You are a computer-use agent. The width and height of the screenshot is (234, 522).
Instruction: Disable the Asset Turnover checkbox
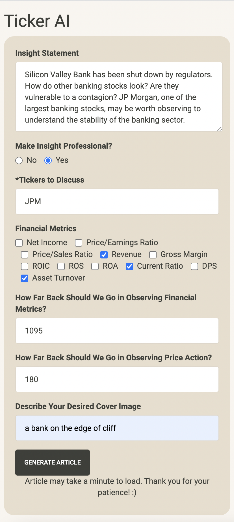(x=25, y=278)
